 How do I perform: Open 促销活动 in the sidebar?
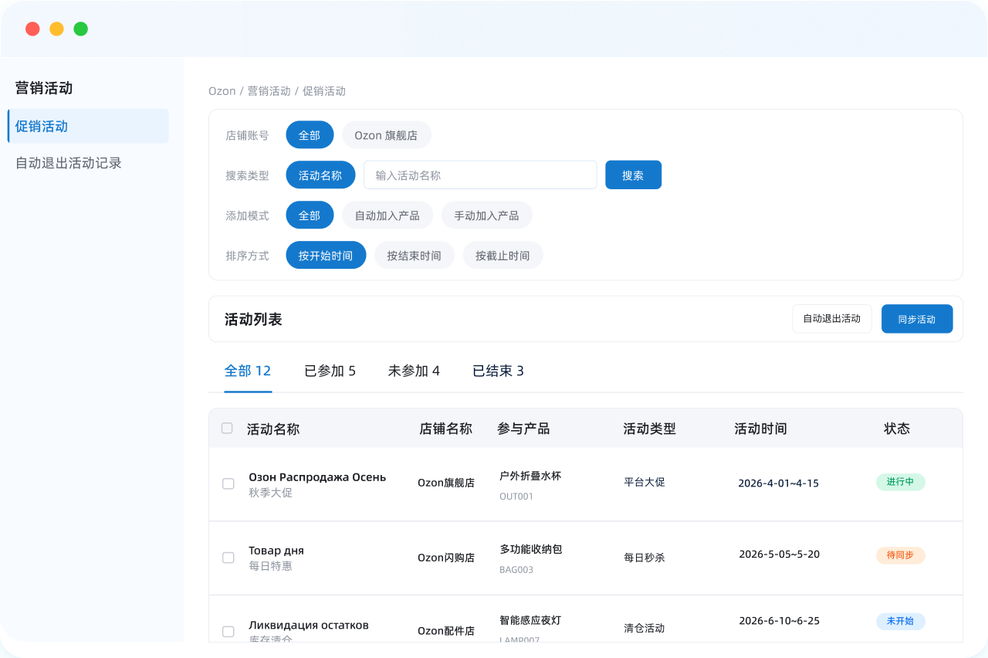point(88,126)
